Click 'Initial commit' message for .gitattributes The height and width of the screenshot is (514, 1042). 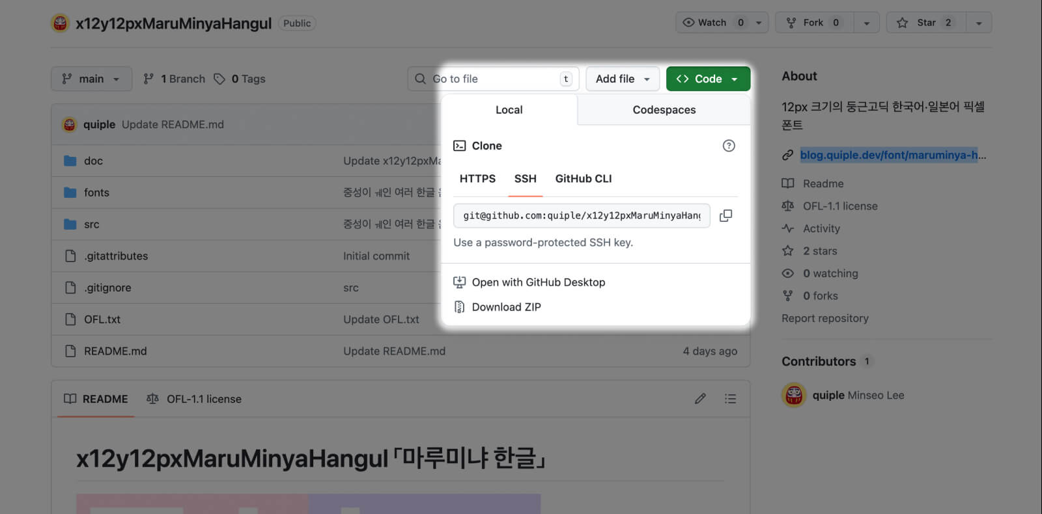[x=376, y=256]
